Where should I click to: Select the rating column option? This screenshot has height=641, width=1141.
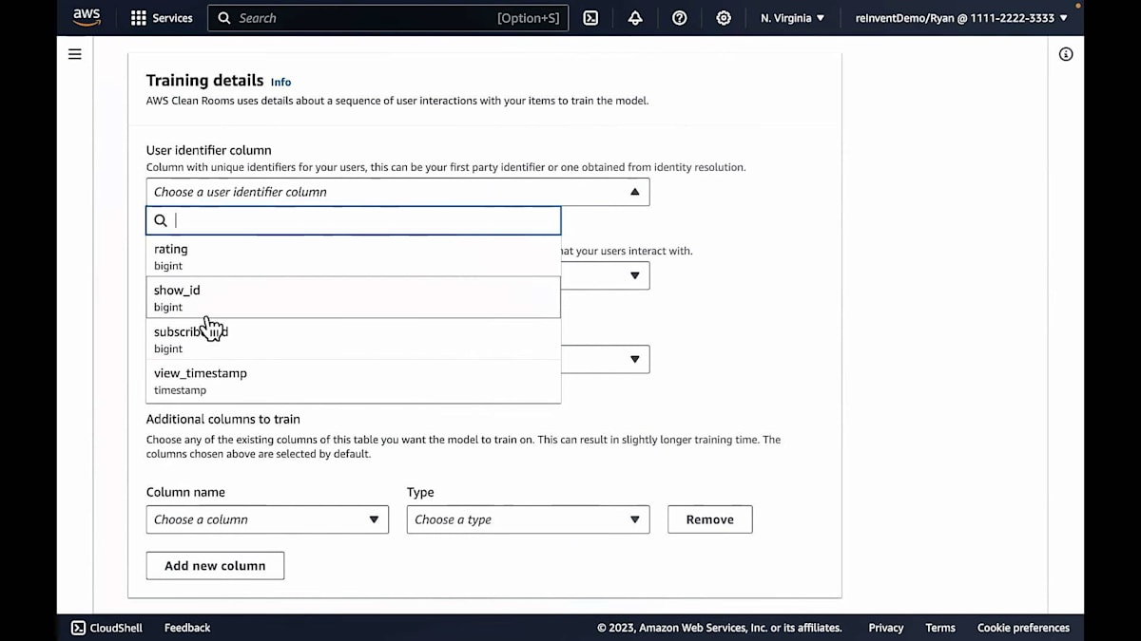[353, 256]
